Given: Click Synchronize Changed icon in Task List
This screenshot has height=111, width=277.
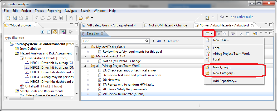Looking at the screenshot, I should pos(255,34).
